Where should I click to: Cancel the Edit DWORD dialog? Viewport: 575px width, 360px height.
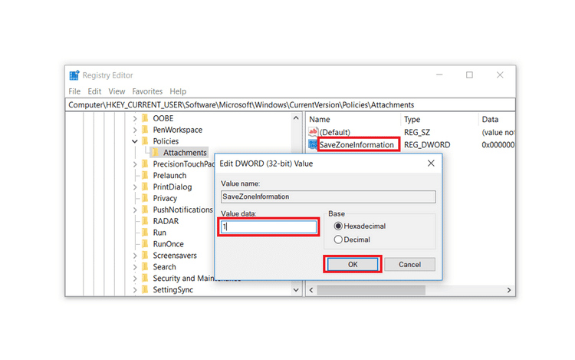tap(409, 264)
